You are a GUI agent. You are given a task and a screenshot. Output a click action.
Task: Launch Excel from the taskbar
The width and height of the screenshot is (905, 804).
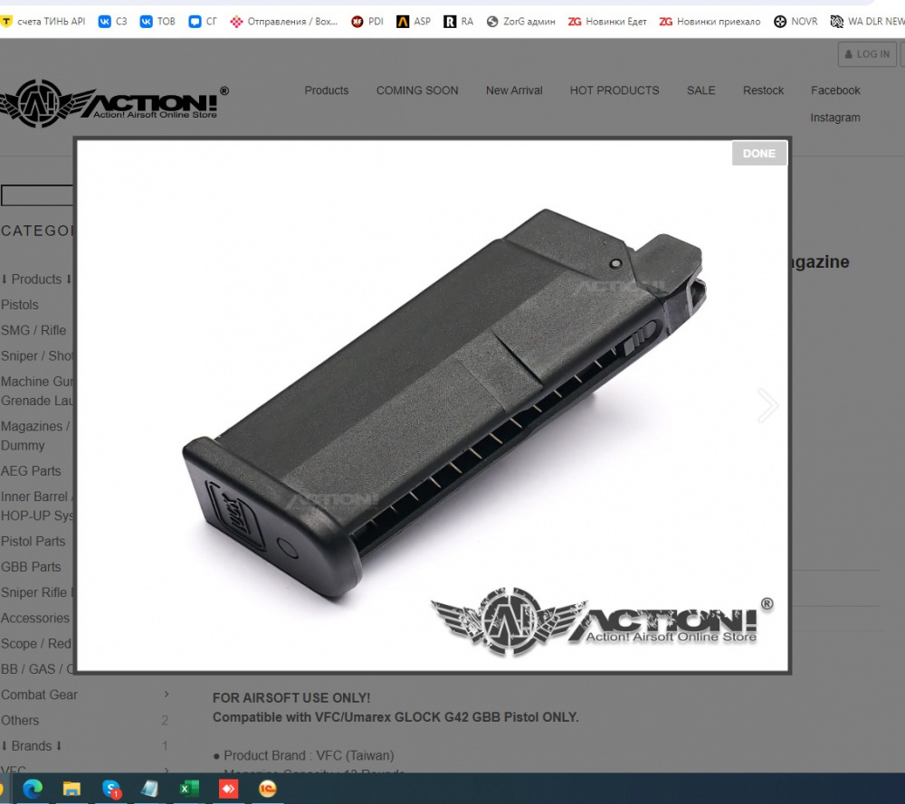tap(188, 789)
